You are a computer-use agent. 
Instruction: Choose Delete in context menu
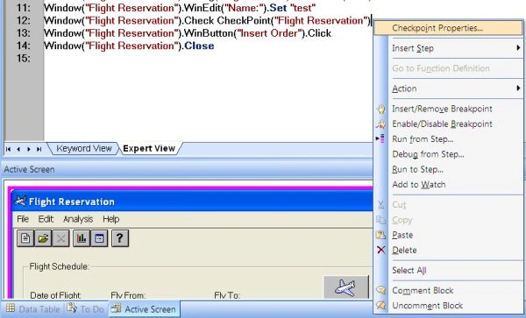[x=448, y=250]
